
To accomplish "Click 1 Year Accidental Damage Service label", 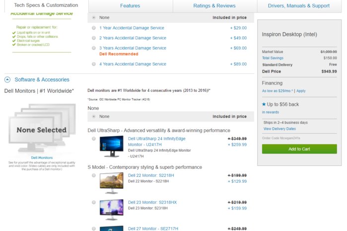I will (132, 28).
